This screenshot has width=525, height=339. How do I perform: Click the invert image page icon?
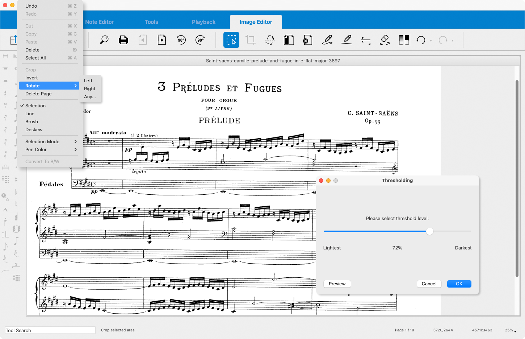coord(289,40)
